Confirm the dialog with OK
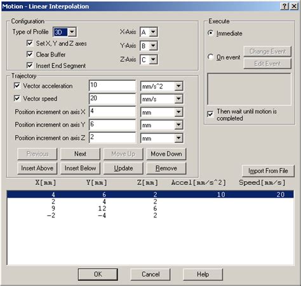Viewport: 301px width, 286px height. click(98, 275)
